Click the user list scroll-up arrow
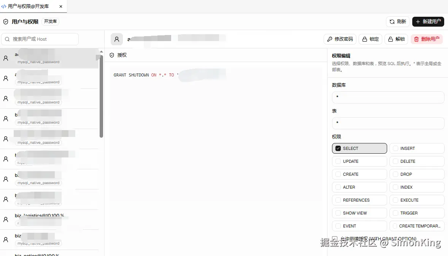 (101, 51)
